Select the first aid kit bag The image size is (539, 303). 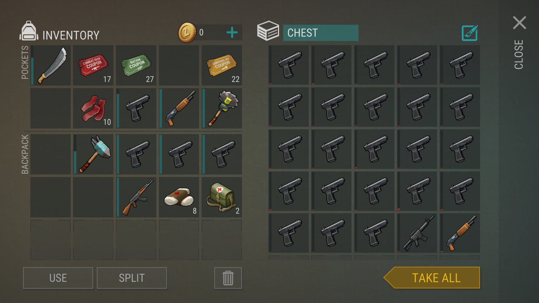point(222,197)
